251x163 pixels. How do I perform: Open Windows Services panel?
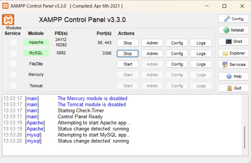233,65
